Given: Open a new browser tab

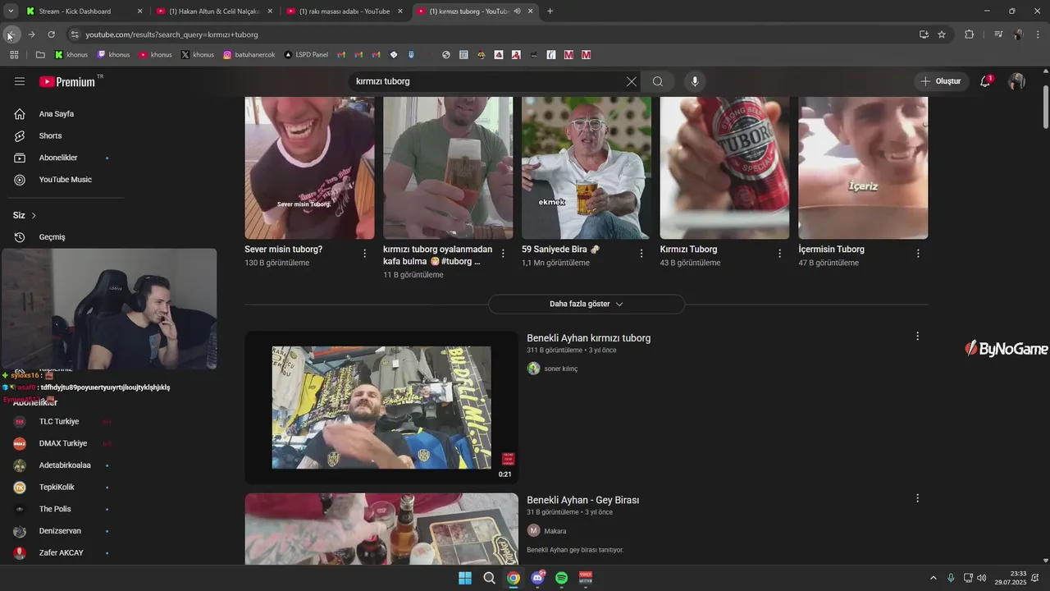Looking at the screenshot, I should [x=550, y=11].
